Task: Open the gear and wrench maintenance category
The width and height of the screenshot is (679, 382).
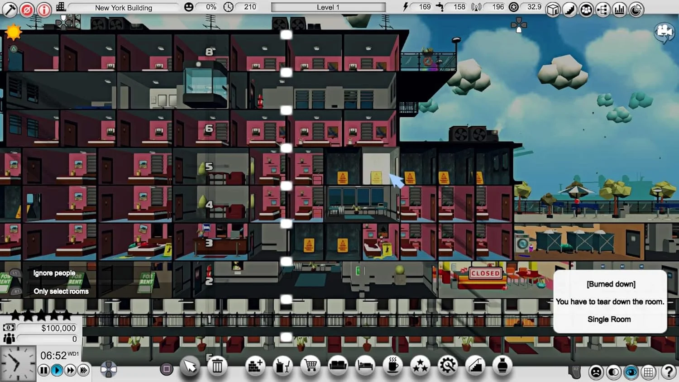Action: pos(448,365)
